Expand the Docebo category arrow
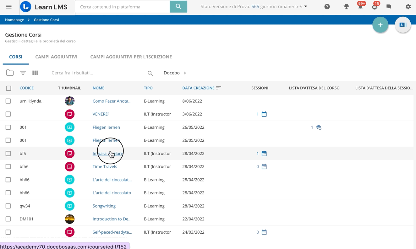This screenshot has width=416, height=249. (185, 73)
